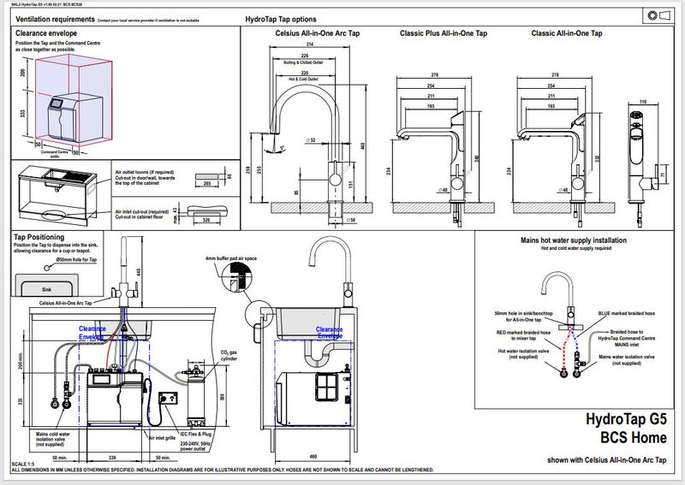The image size is (685, 485).
Task: Select the "Tap Positioning" section title
Action: click(39, 237)
